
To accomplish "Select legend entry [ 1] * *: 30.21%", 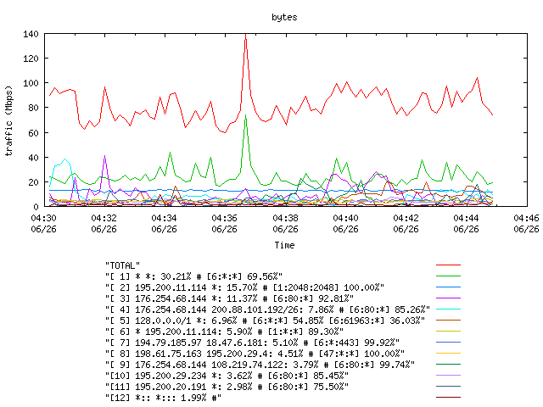I will [x=194, y=276].
